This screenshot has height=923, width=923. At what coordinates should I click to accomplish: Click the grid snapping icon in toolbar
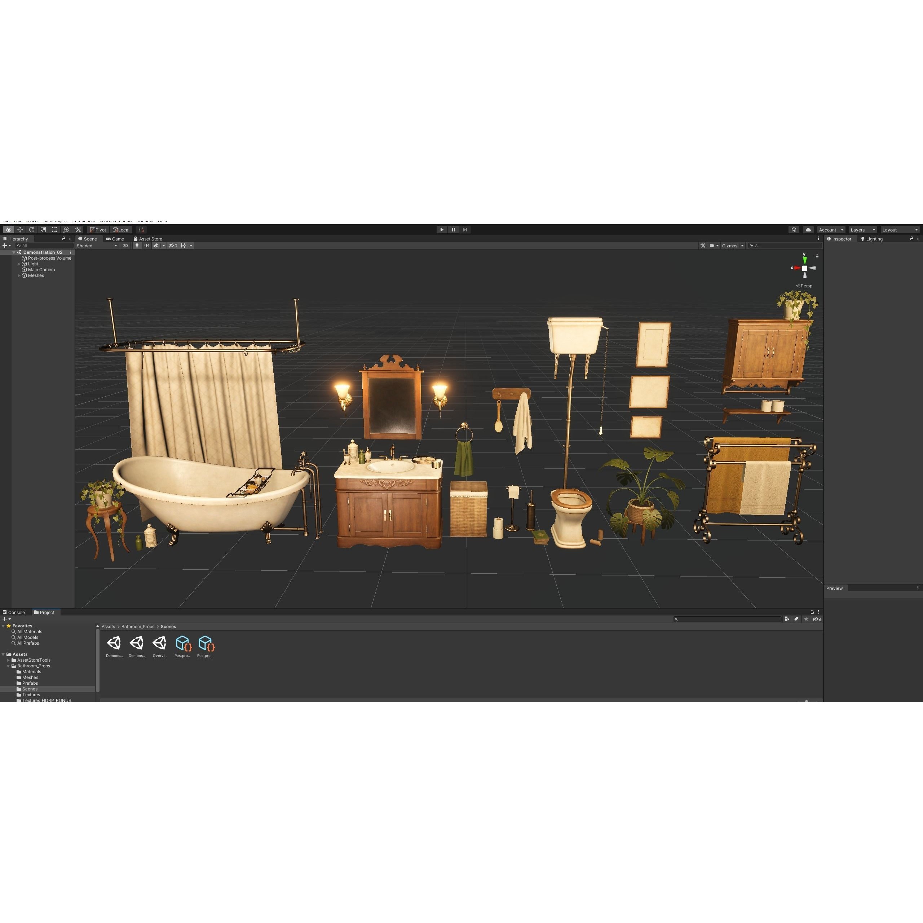coord(141,230)
